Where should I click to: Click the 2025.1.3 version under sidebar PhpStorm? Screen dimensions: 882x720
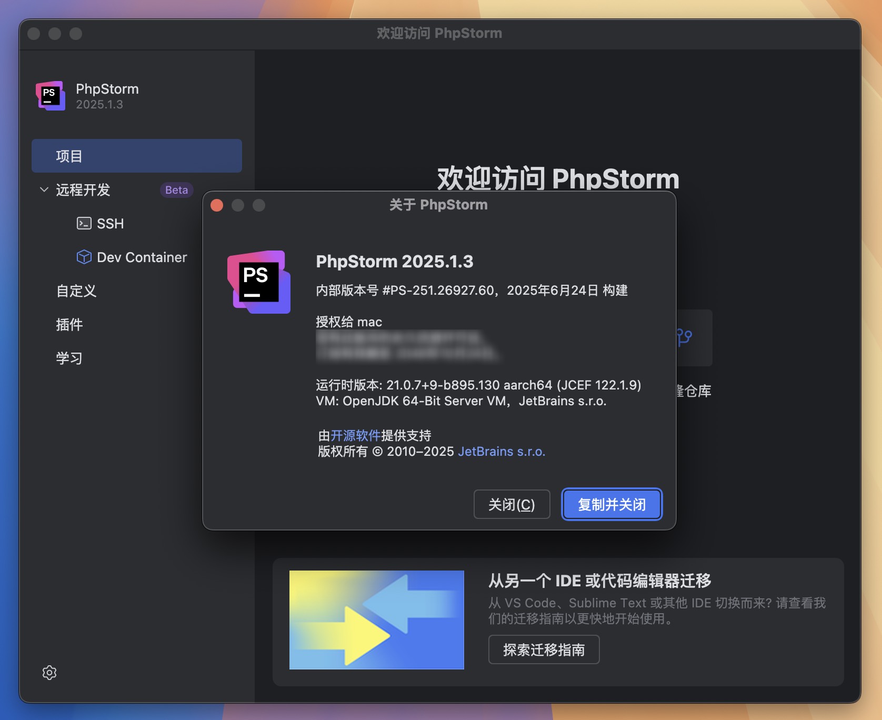99,104
